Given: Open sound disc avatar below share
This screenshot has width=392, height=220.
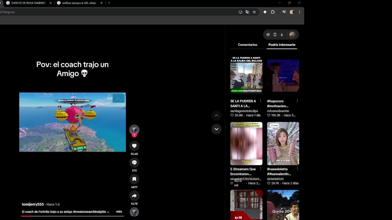Looking at the screenshot, I should (134, 212).
